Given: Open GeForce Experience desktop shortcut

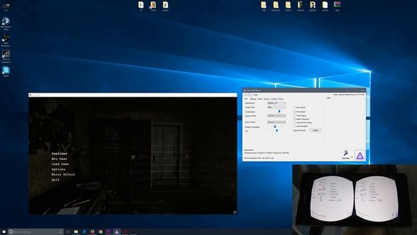Looking at the screenshot, I should pyautogui.click(x=6, y=57).
